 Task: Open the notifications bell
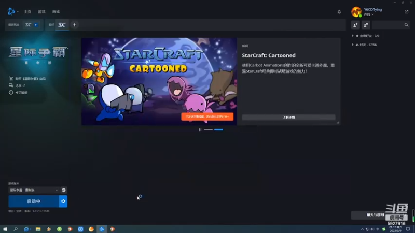pyautogui.click(x=339, y=12)
